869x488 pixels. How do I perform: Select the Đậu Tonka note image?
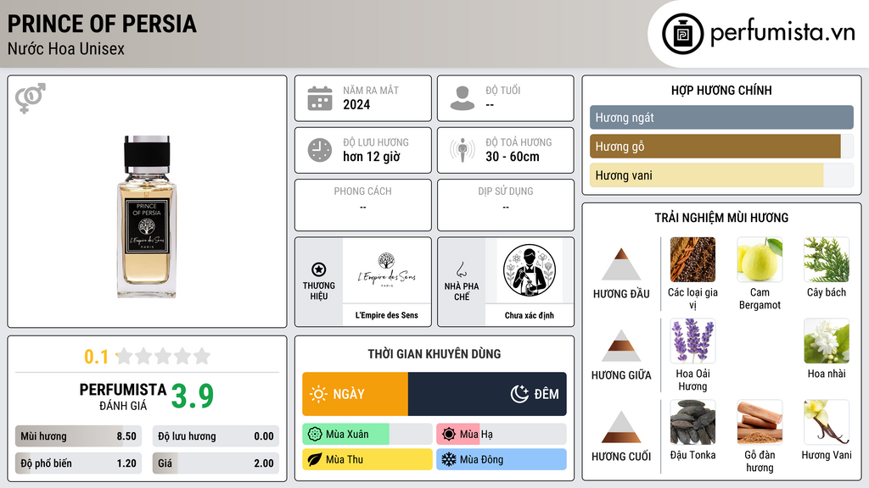pos(692,422)
